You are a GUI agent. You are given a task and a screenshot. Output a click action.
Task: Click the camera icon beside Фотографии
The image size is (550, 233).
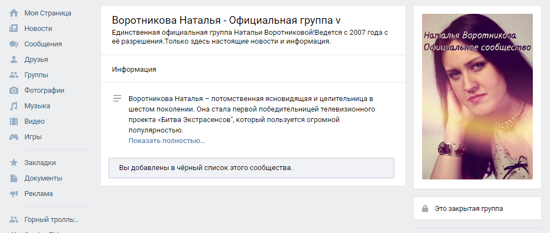click(14, 90)
